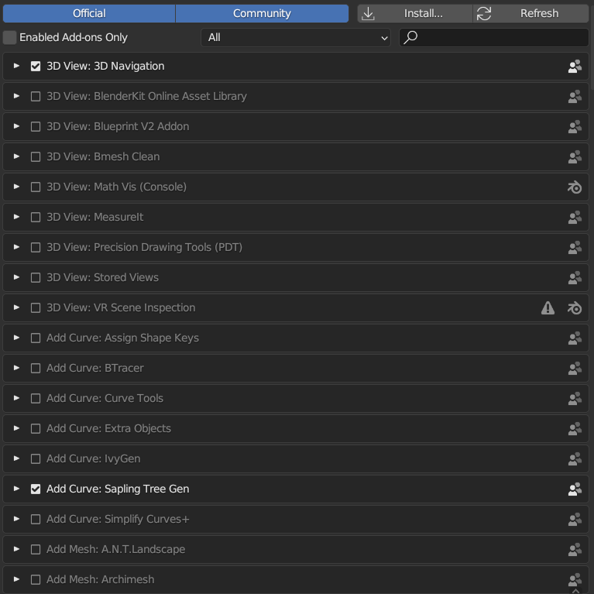Click community icon on A.N.T.Landscape row
This screenshot has width=594, height=594.
click(575, 550)
